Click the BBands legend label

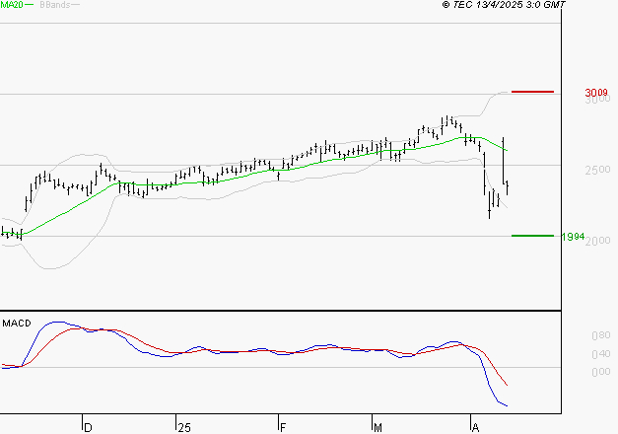55,5
